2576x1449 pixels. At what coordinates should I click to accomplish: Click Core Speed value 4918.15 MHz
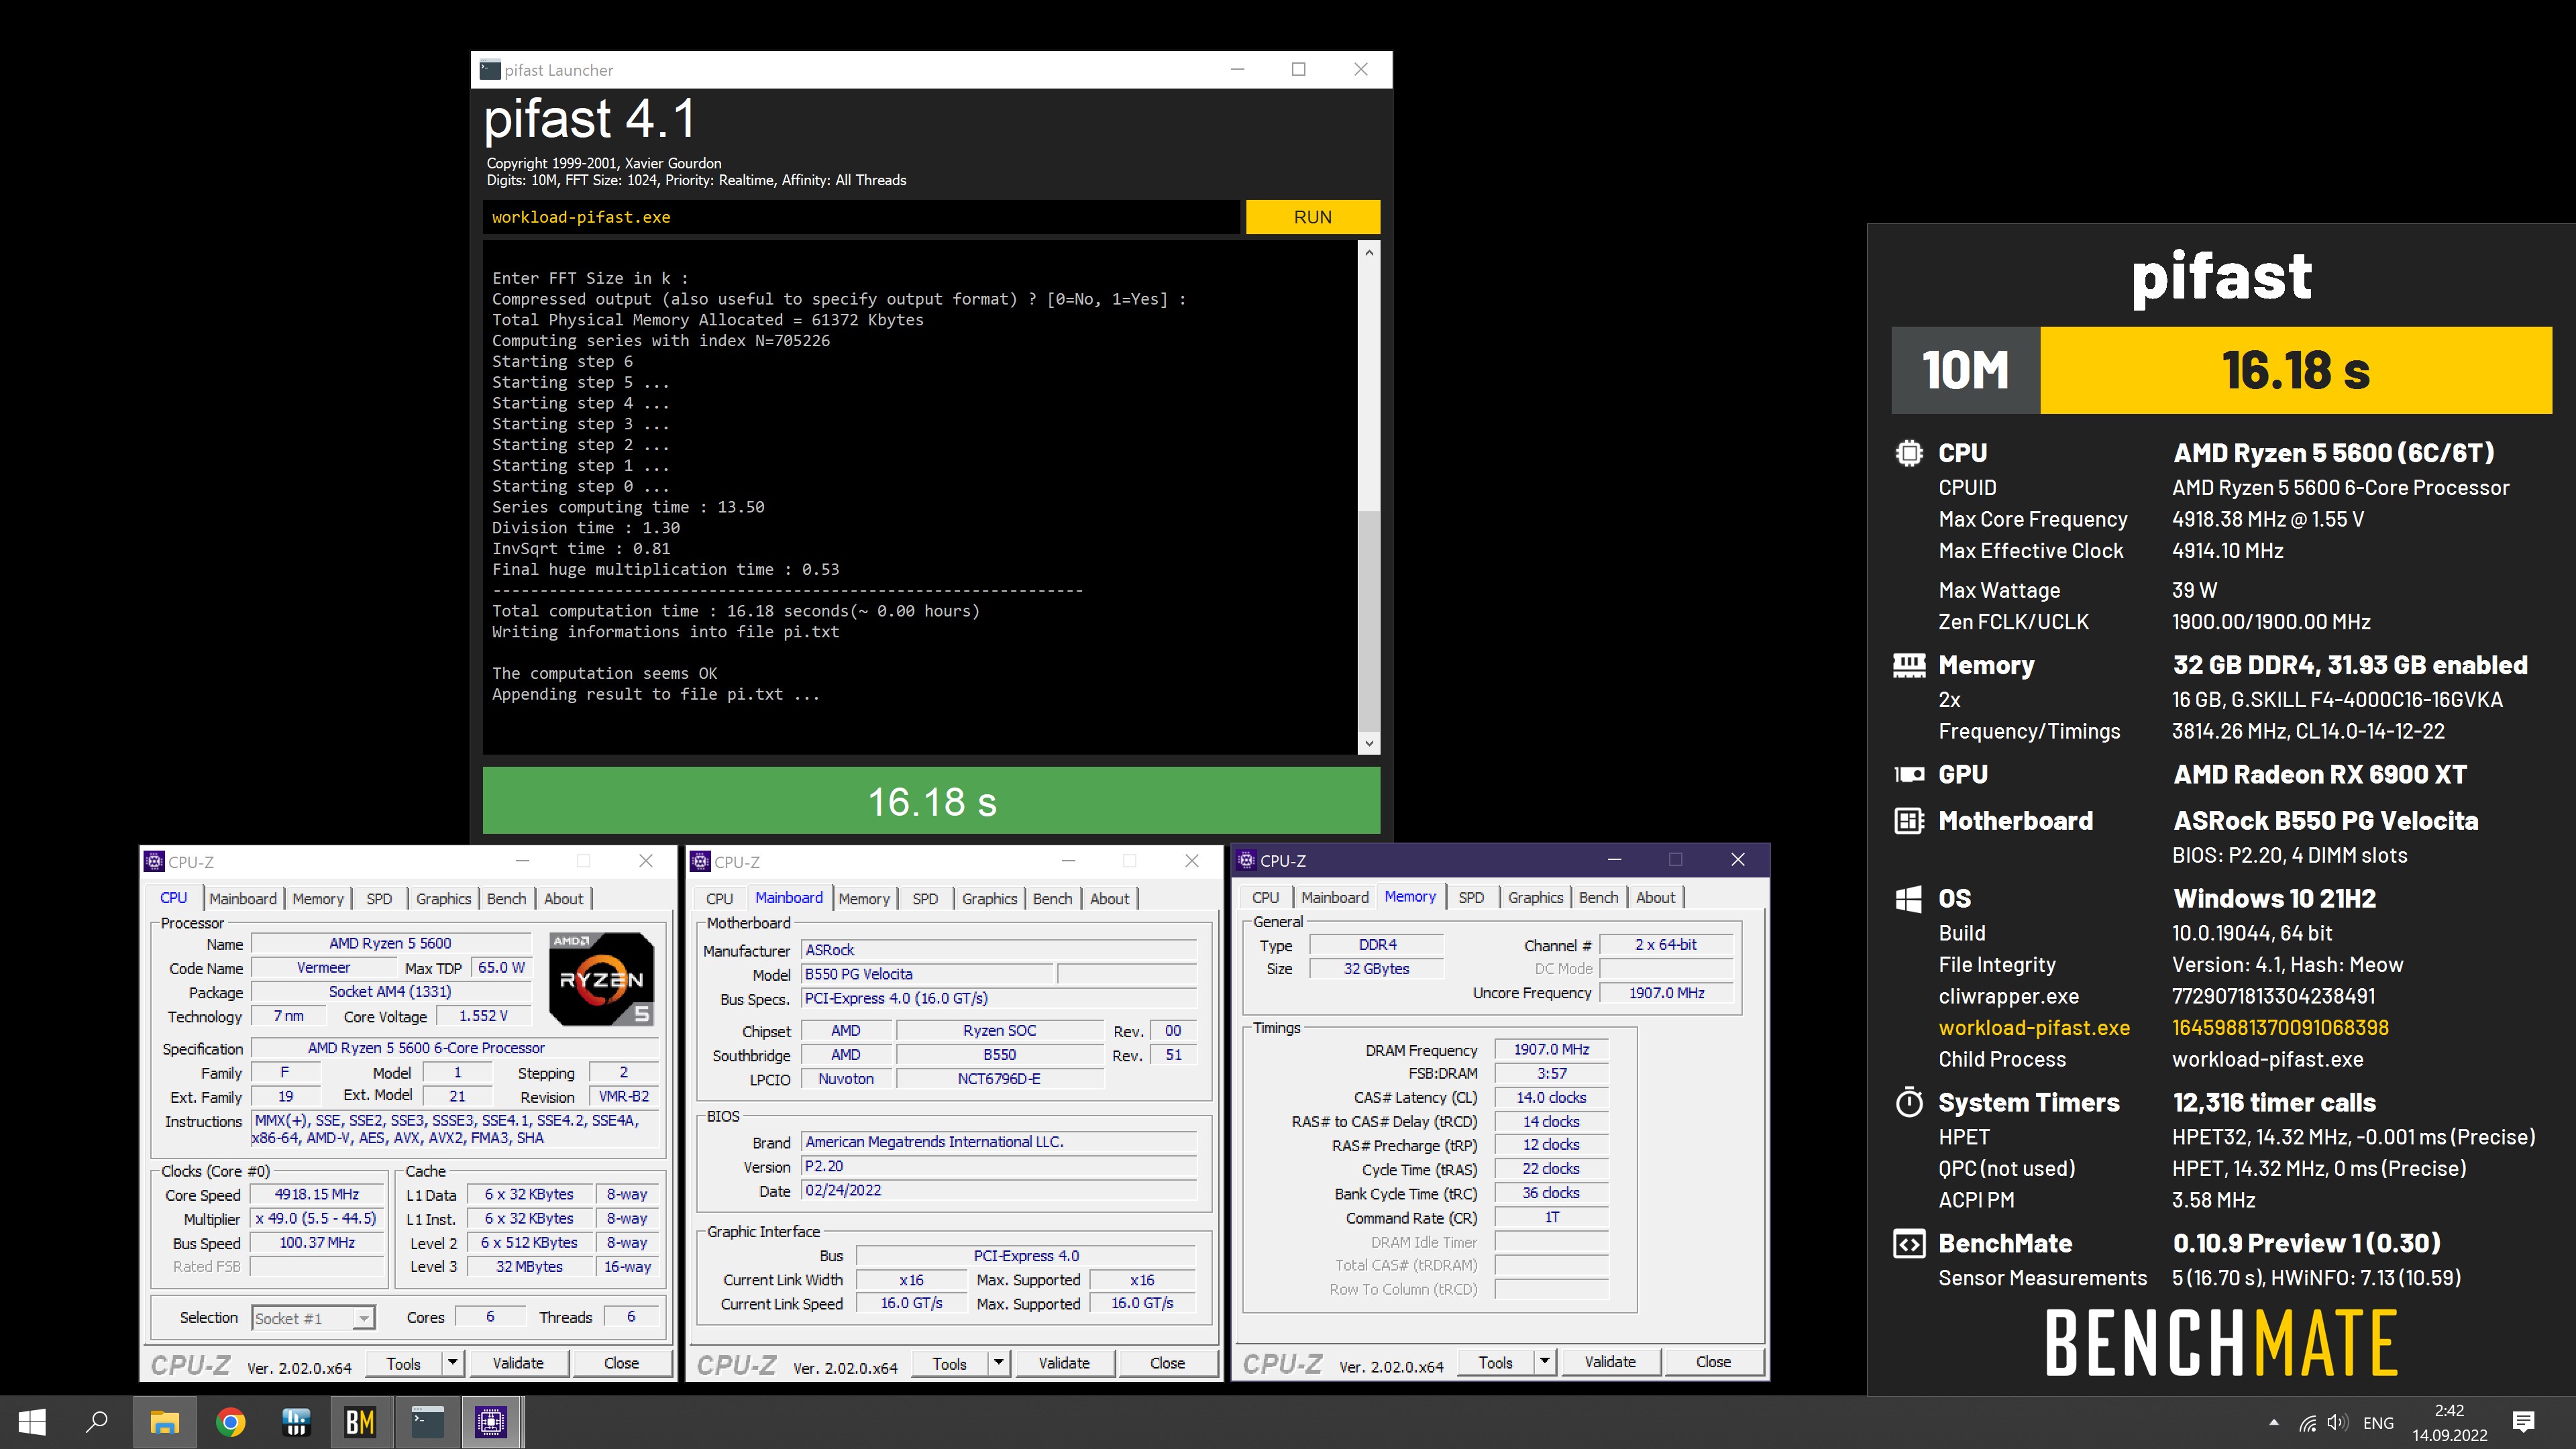click(317, 1194)
